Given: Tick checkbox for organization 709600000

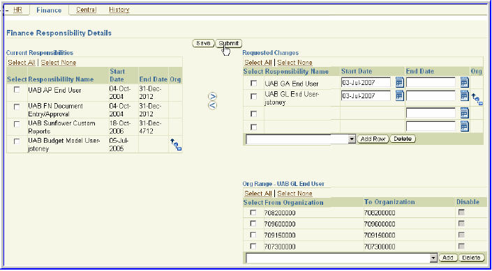Looking at the screenshot, I should pyautogui.click(x=253, y=224).
